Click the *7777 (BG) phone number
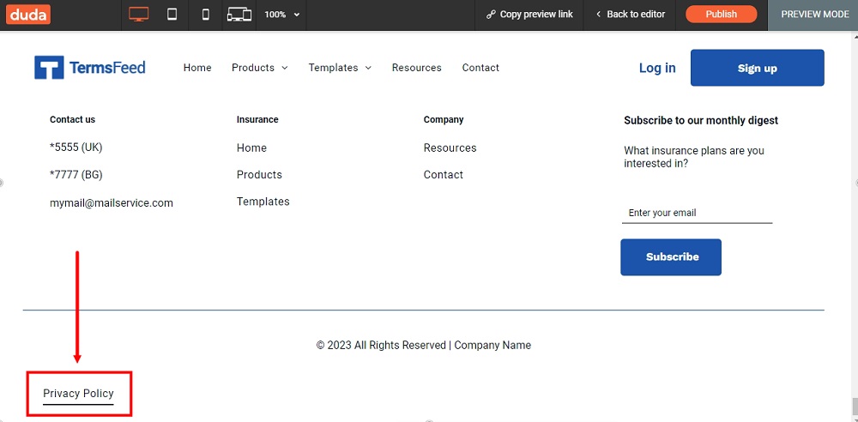Viewport: 858px width, 422px height. 76,175
